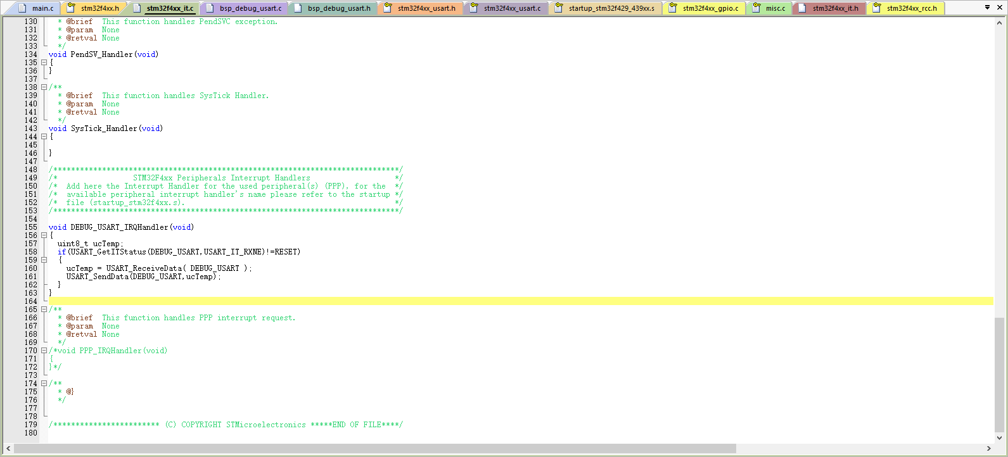Image resolution: width=1008 pixels, height=457 pixels.
Task: Select the stm32f4xx_it.c tab
Action: click(163, 8)
